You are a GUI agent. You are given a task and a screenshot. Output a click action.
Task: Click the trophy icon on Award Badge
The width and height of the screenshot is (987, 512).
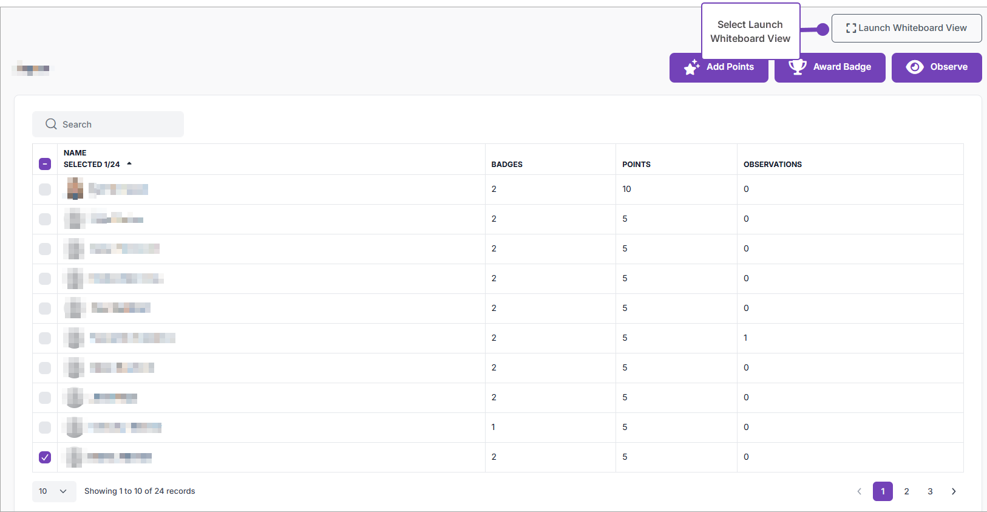797,67
